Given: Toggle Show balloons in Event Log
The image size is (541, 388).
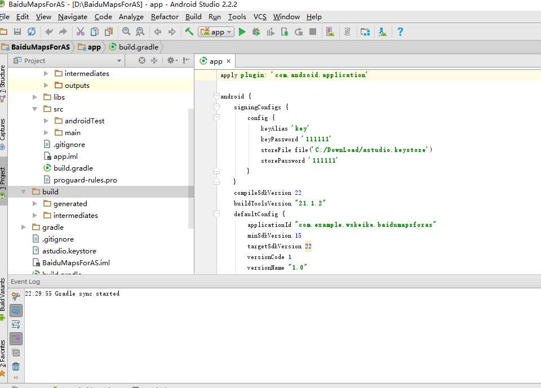Looking at the screenshot, I should point(16,310).
